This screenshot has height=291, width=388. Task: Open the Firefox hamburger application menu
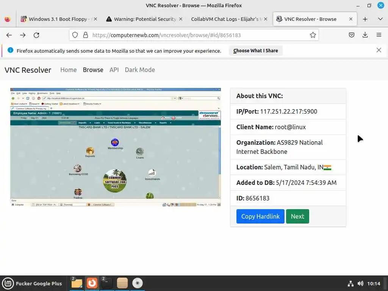tap(379, 35)
